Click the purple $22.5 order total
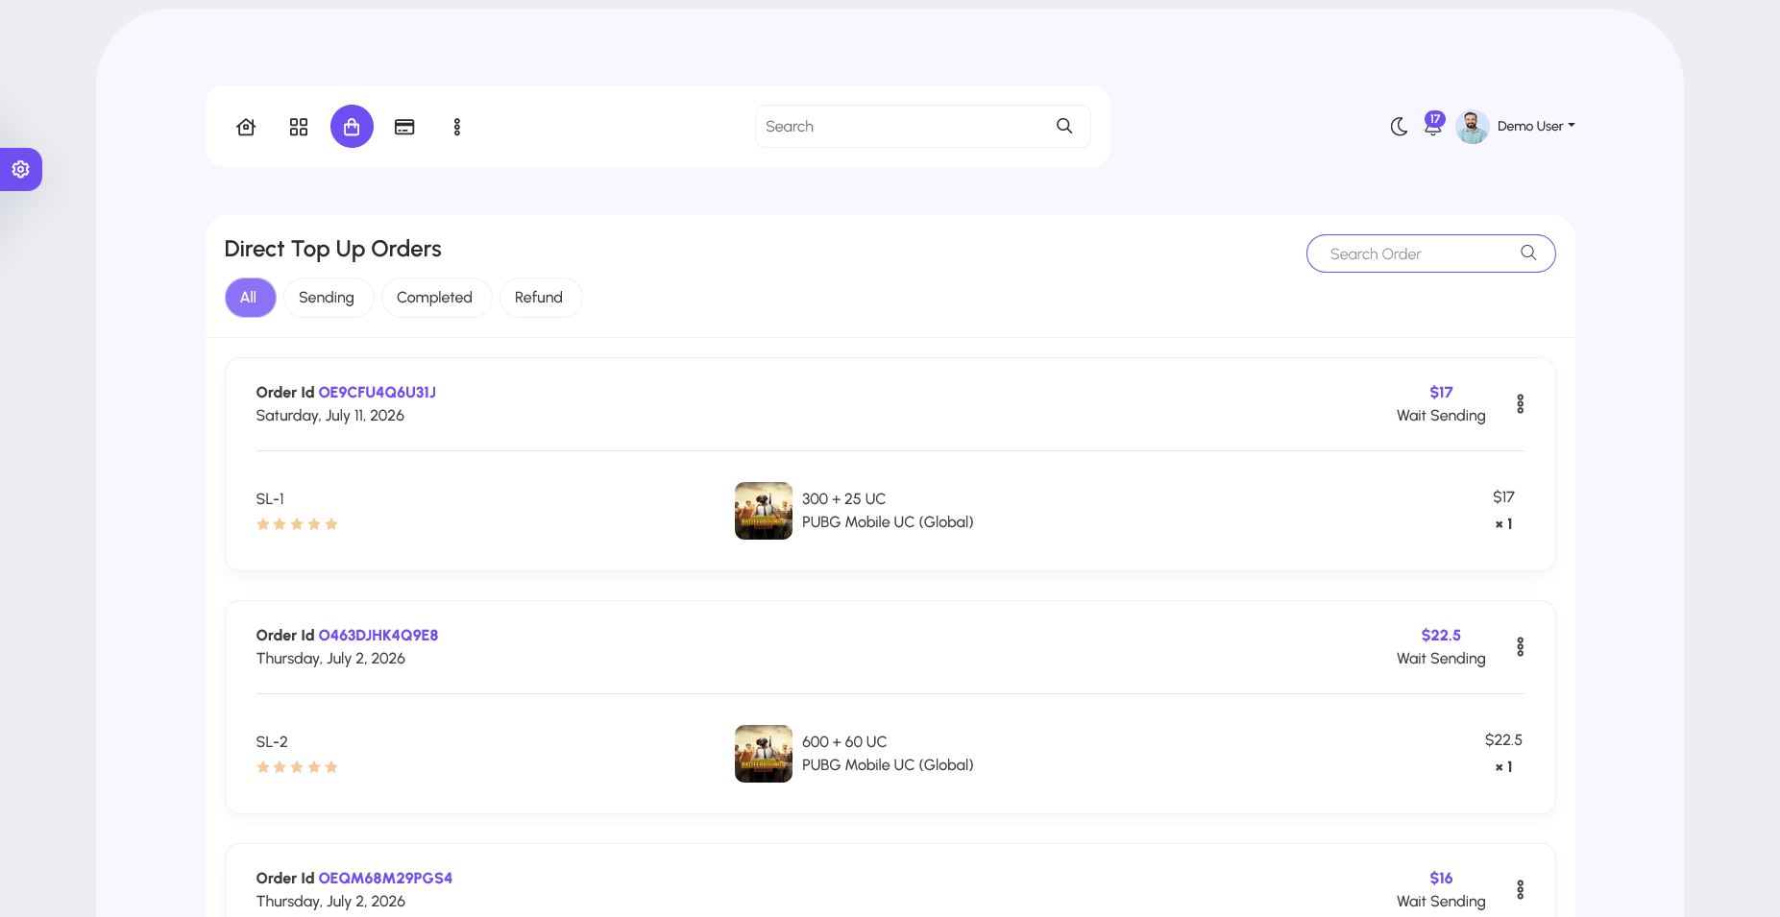 click(x=1441, y=635)
